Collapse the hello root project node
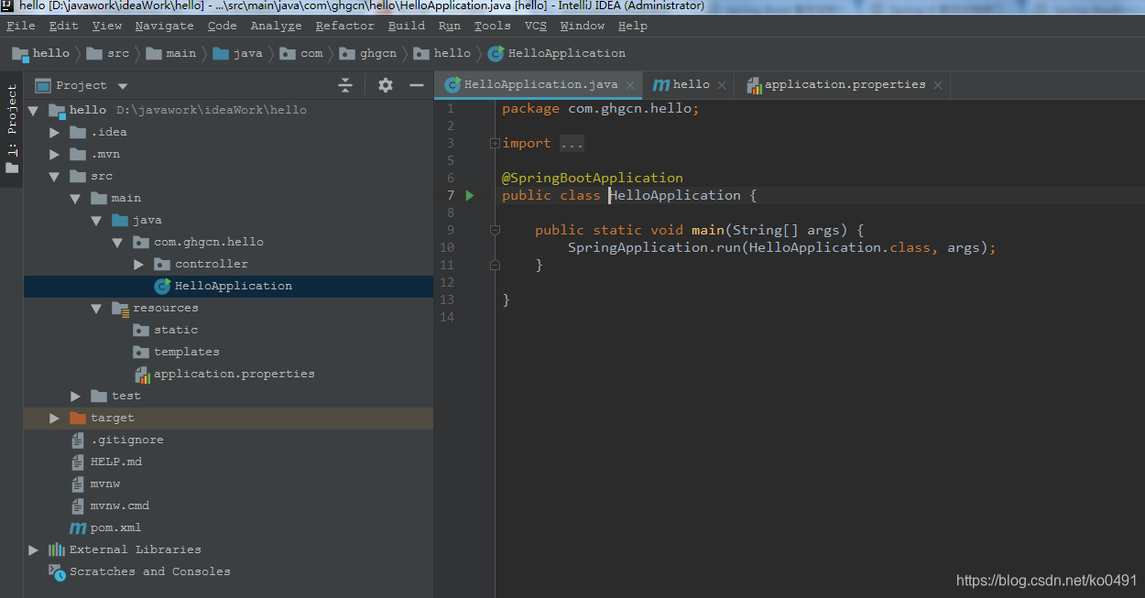The width and height of the screenshot is (1145, 598). tap(34, 110)
